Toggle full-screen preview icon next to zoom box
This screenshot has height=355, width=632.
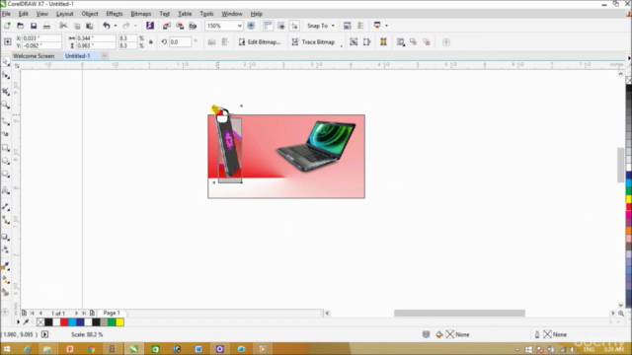point(251,26)
